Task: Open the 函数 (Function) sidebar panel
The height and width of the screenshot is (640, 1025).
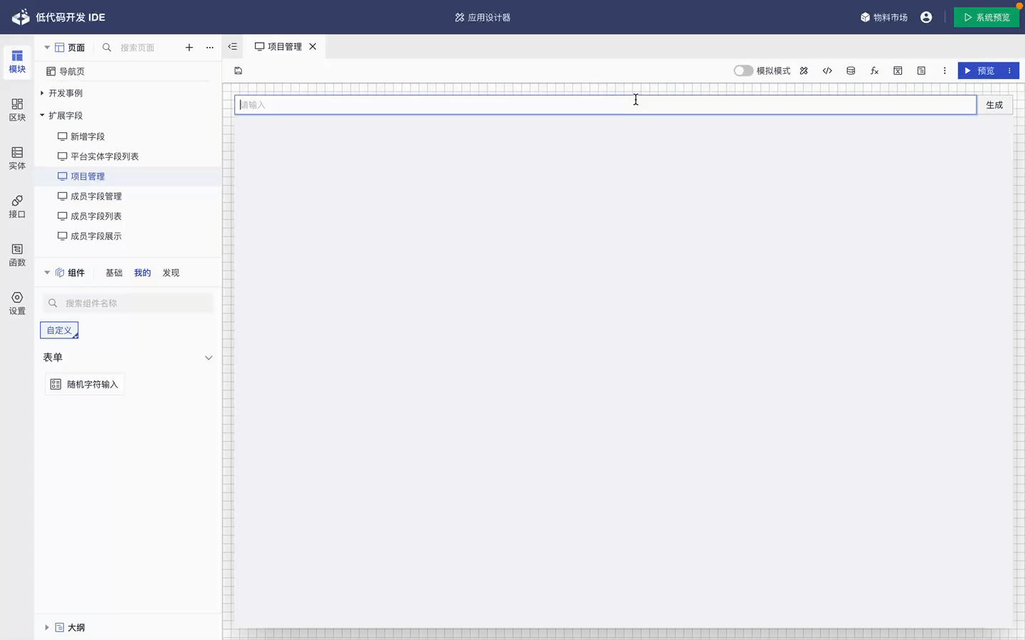Action: [17, 255]
